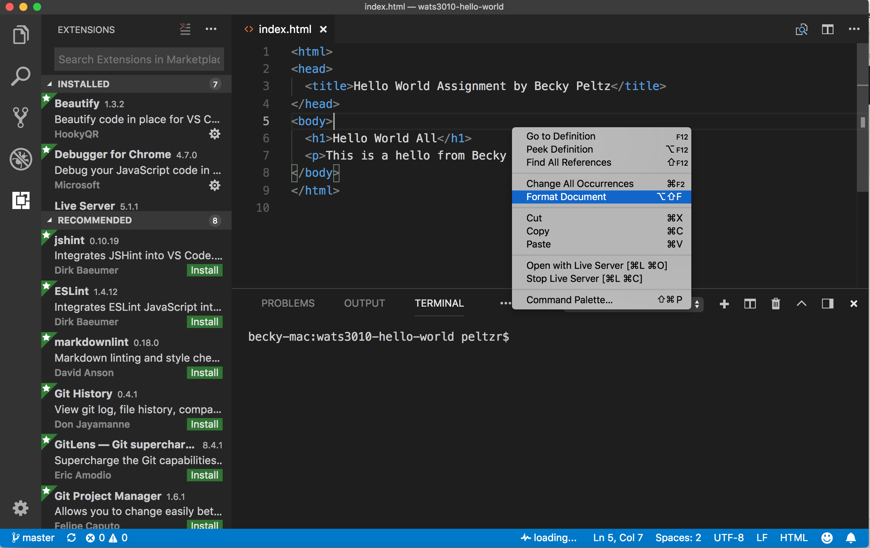Toggle the panel layout with the square icon
Screen dimensions: 870x548
coord(827,304)
